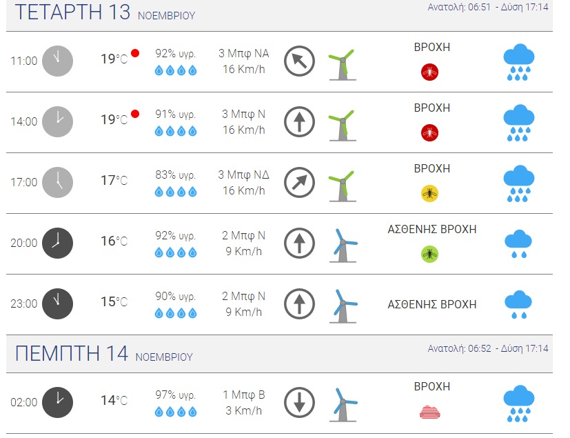
Task: Click ΑΣΘΕΝΗΣ ΒΡΟΧΗ label at 20:00
Action: coord(432,229)
